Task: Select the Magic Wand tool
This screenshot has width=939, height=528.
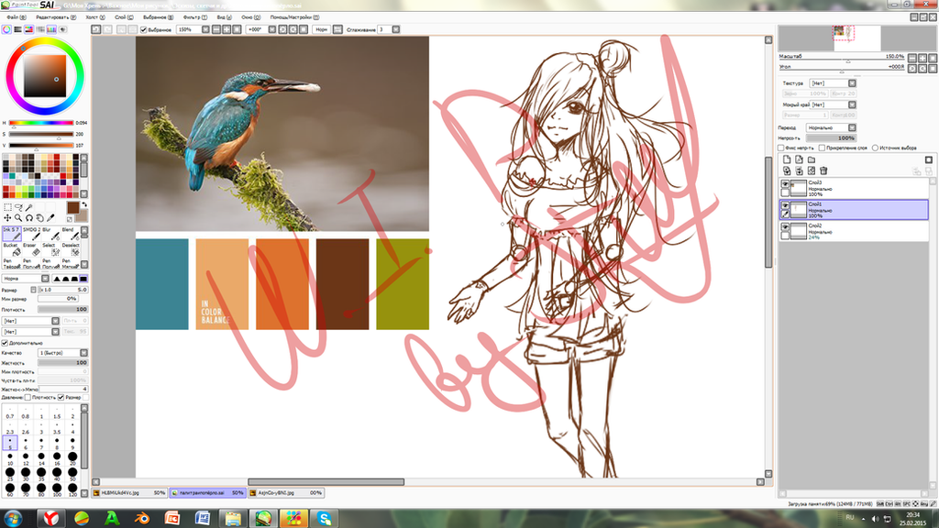Action: pos(28,207)
